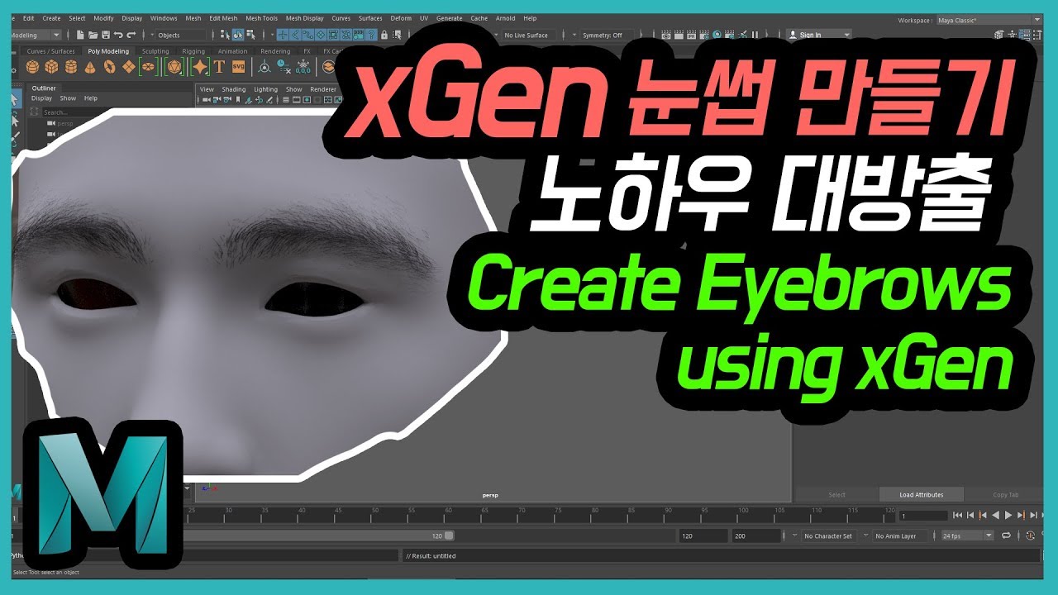Toggle the selection lock padlock icon
This screenshot has width=1058, height=595.
click(x=384, y=35)
